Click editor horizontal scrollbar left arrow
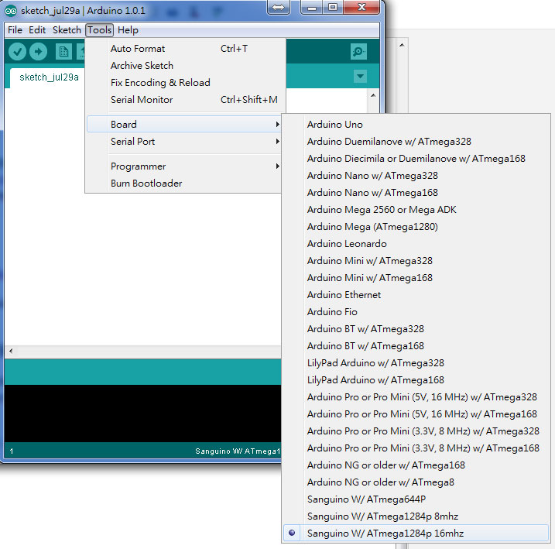The width and height of the screenshot is (555, 549). click(11, 351)
